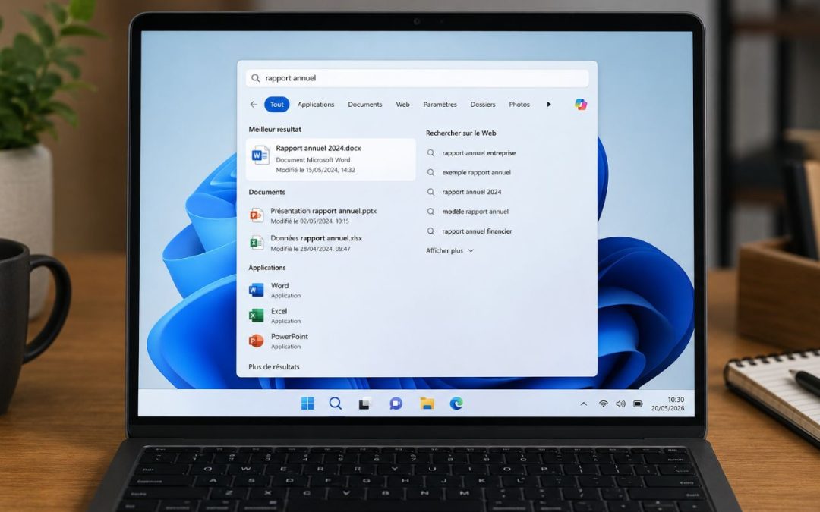This screenshot has width=820, height=512.
Task: Click the PowerPoint icon of Présentation rapport annuel.pptx
Action: (257, 215)
